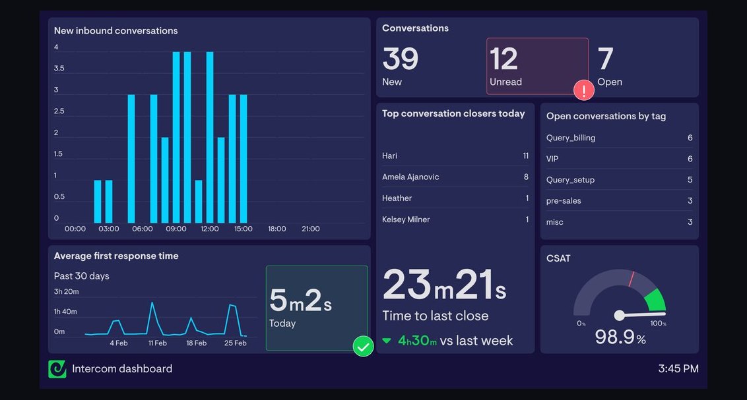Click the 39 New conversations figure
Image resolution: width=747 pixels, height=400 pixels.
coord(400,59)
